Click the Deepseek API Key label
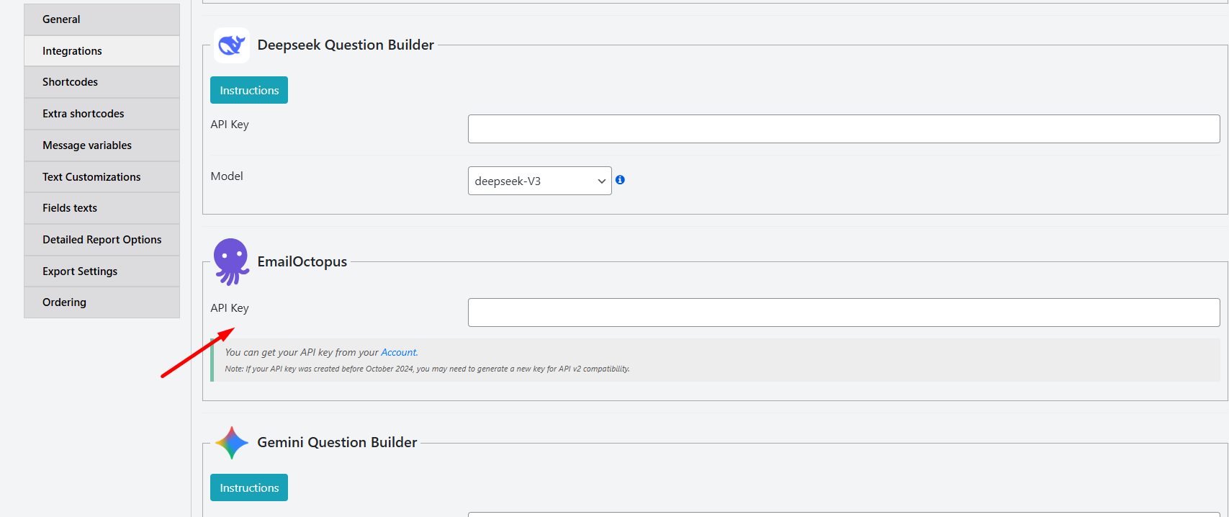Image resolution: width=1229 pixels, height=517 pixels. coord(230,124)
